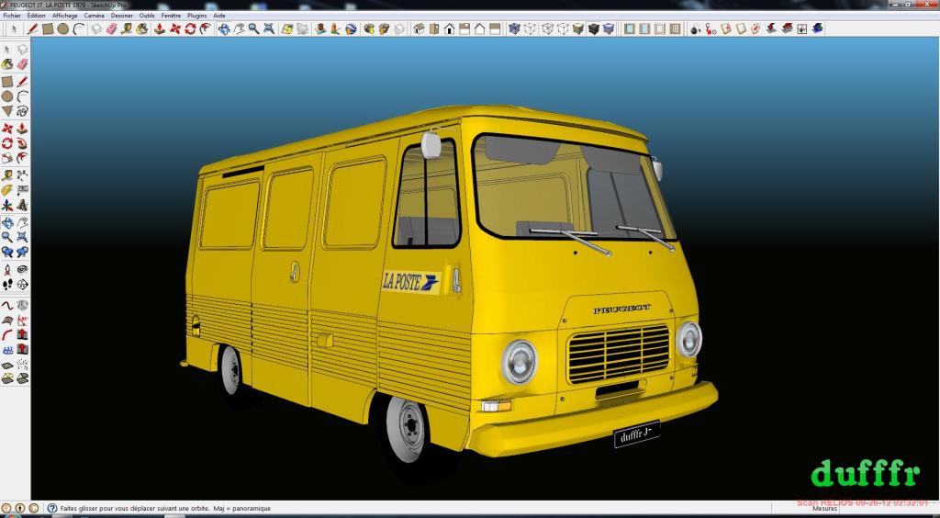
Task: Select the Walk footprints tool
Action: [x=7, y=284]
